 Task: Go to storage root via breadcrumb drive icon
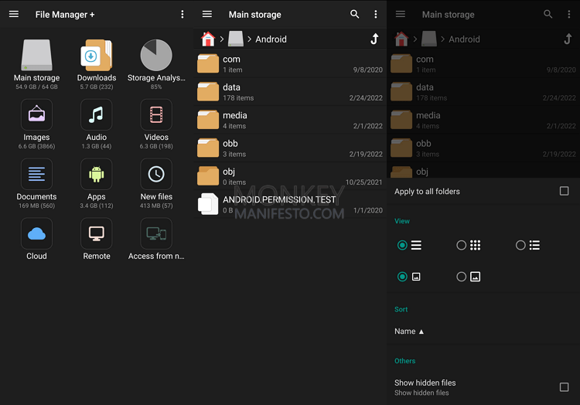coord(236,39)
